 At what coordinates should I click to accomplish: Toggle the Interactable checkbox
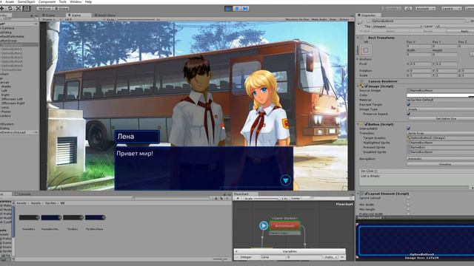409,129
